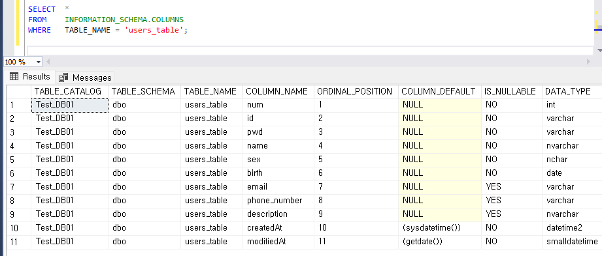This screenshot has height=256, width=602.
Task: Click the 'description' column name cell
Action: 278,215
